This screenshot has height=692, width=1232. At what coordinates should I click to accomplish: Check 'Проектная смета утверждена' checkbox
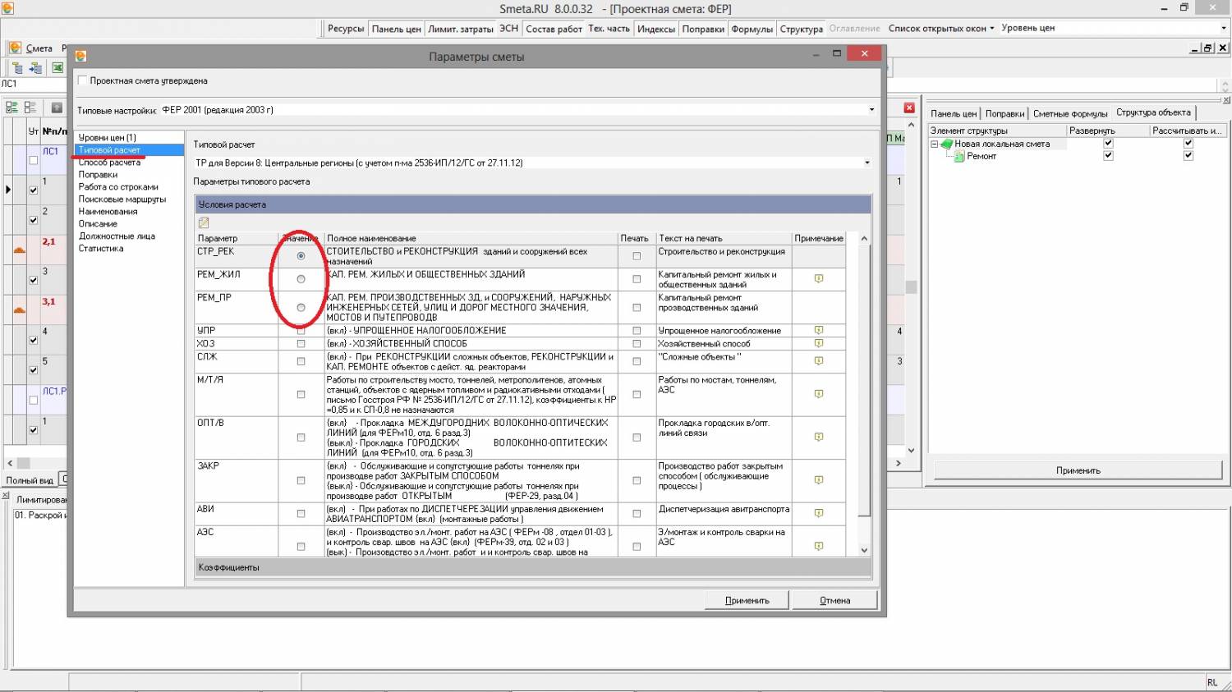(82, 80)
